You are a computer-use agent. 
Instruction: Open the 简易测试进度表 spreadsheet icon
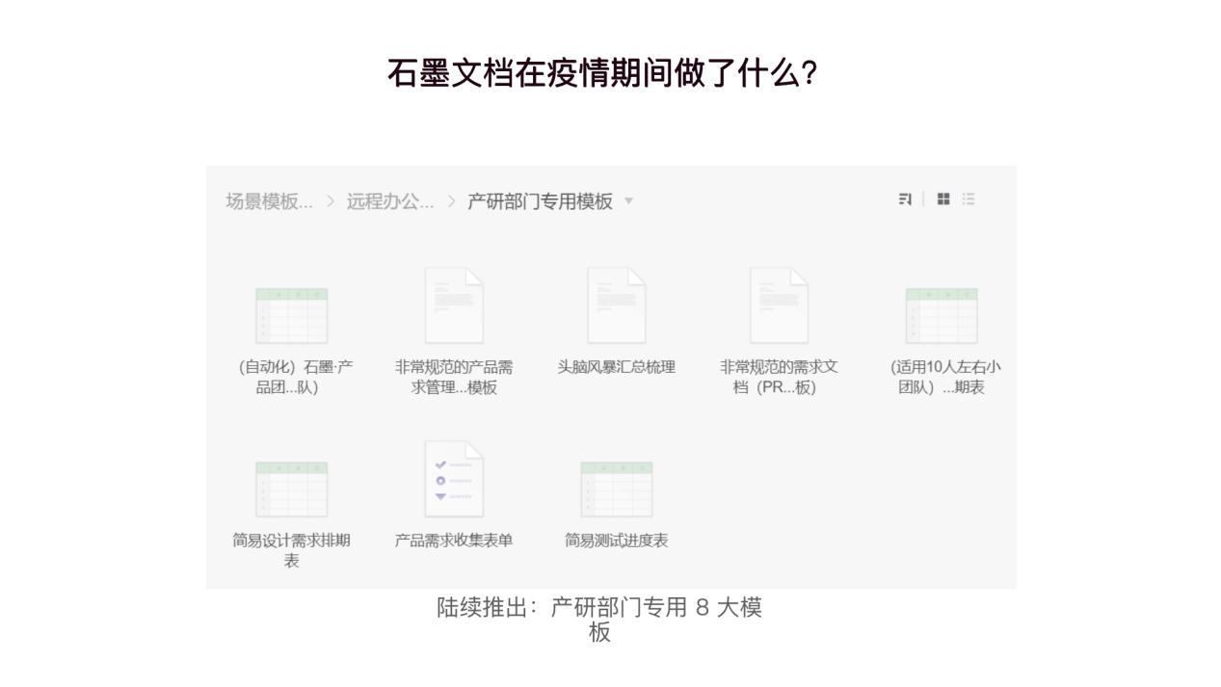tap(617, 489)
